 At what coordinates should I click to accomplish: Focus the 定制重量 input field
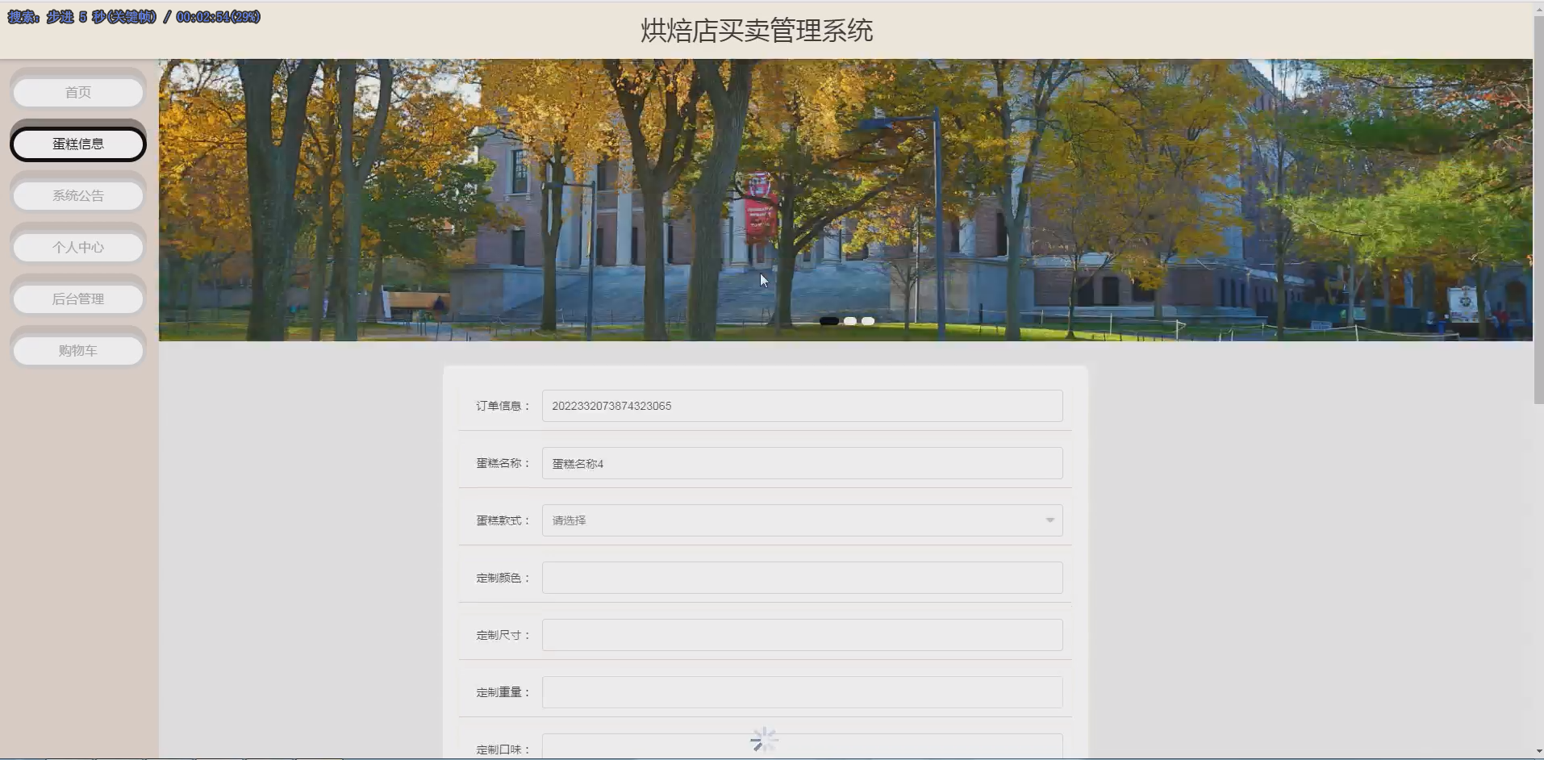(x=802, y=692)
